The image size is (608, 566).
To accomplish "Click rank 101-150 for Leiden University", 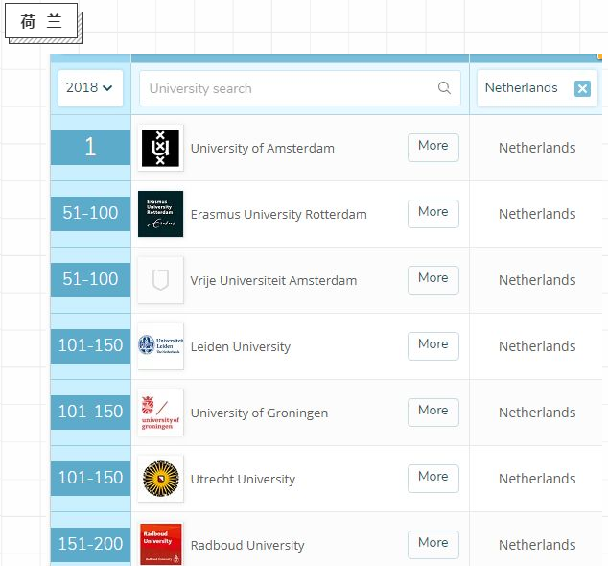I will point(90,345).
